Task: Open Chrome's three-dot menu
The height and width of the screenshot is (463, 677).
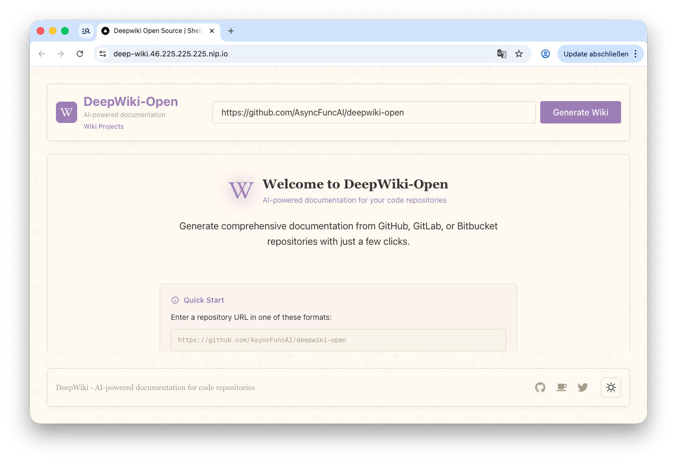Action: coord(635,54)
